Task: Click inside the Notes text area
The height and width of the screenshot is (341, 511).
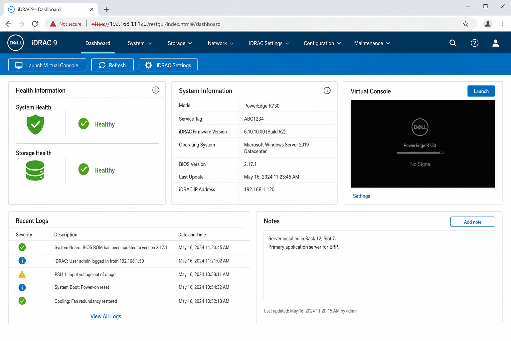Action: (x=379, y=266)
